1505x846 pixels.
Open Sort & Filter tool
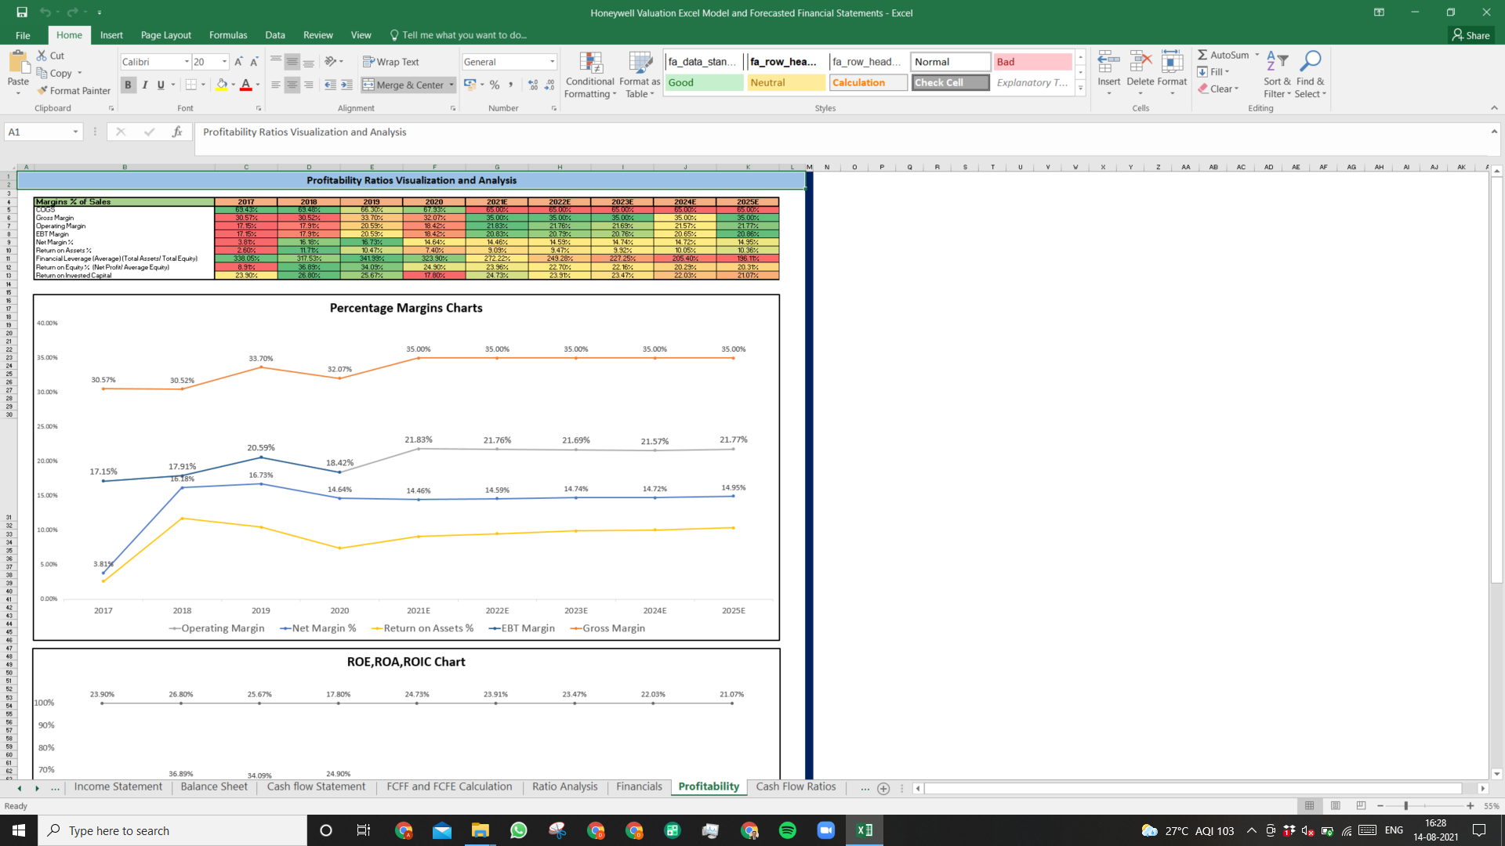click(1277, 75)
